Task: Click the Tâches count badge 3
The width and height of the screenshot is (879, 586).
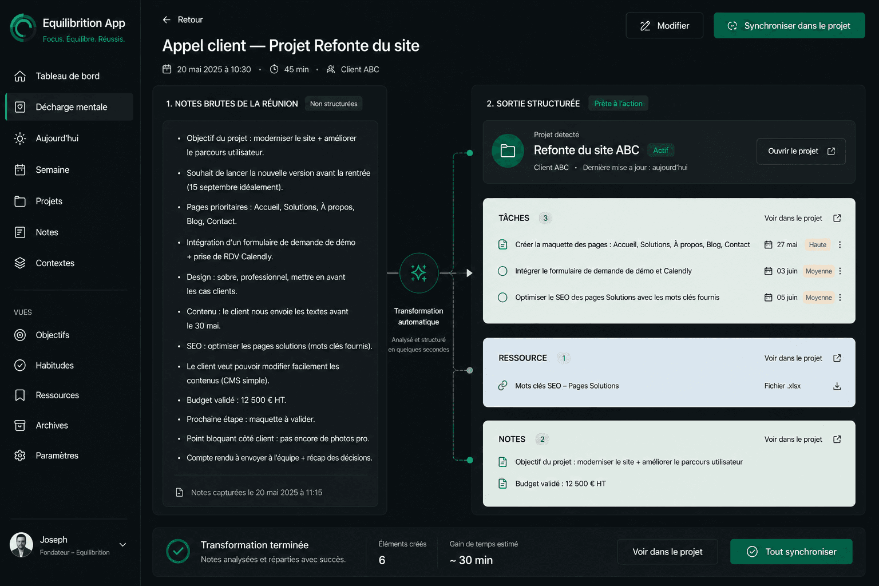Action: [545, 218]
